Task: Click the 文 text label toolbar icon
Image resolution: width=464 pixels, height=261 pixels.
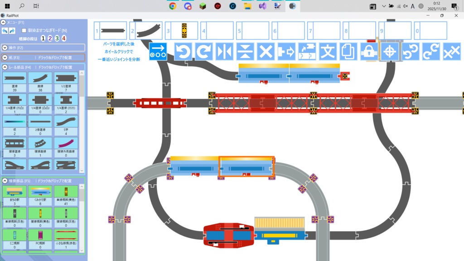Action: 327,51
